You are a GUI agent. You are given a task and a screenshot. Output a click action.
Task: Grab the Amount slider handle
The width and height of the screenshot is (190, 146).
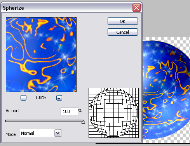pos(83,122)
